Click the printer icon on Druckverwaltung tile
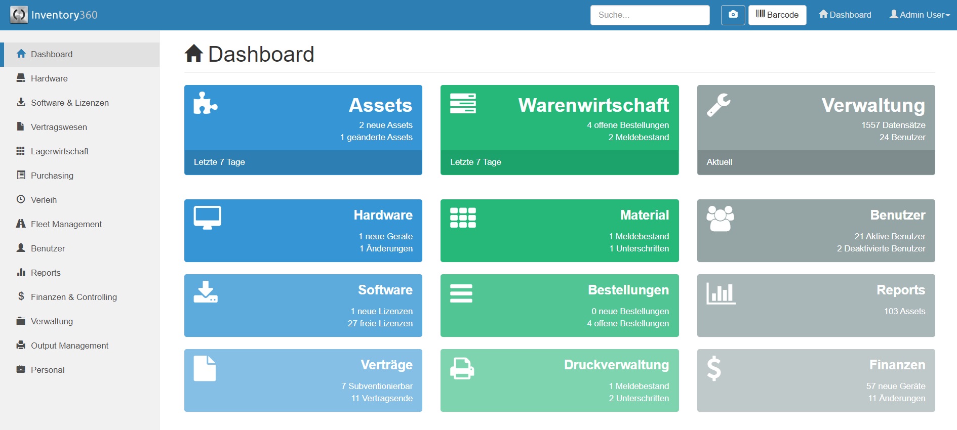 [462, 368]
